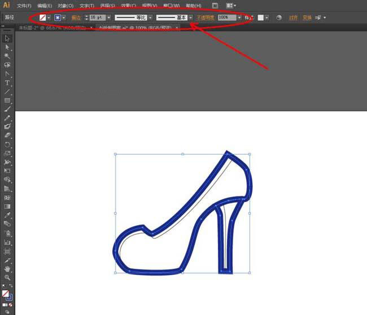Click the toolbox fill color box
Viewport: 367px width, 315px height.
6,294
